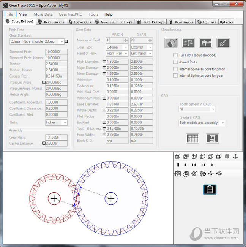Open the caliper measurement icon
The image size is (246, 247).
[x=205, y=43]
